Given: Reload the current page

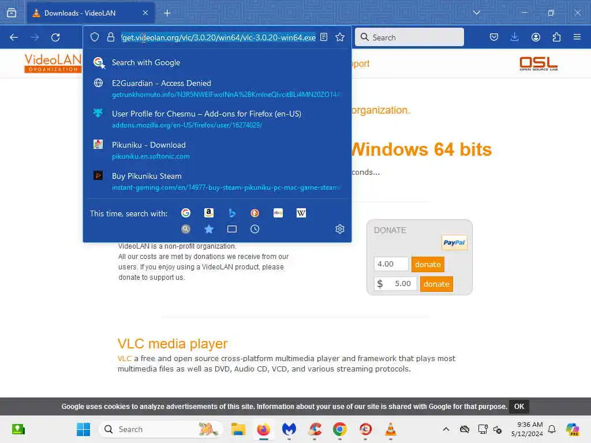Looking at the screenshot, I should click(55, 37).
